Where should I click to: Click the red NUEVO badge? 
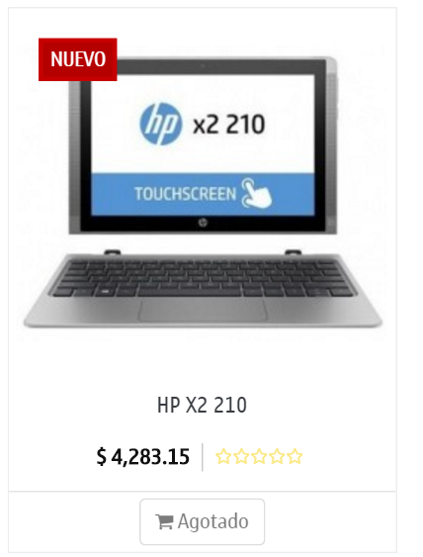coord(78,59)
